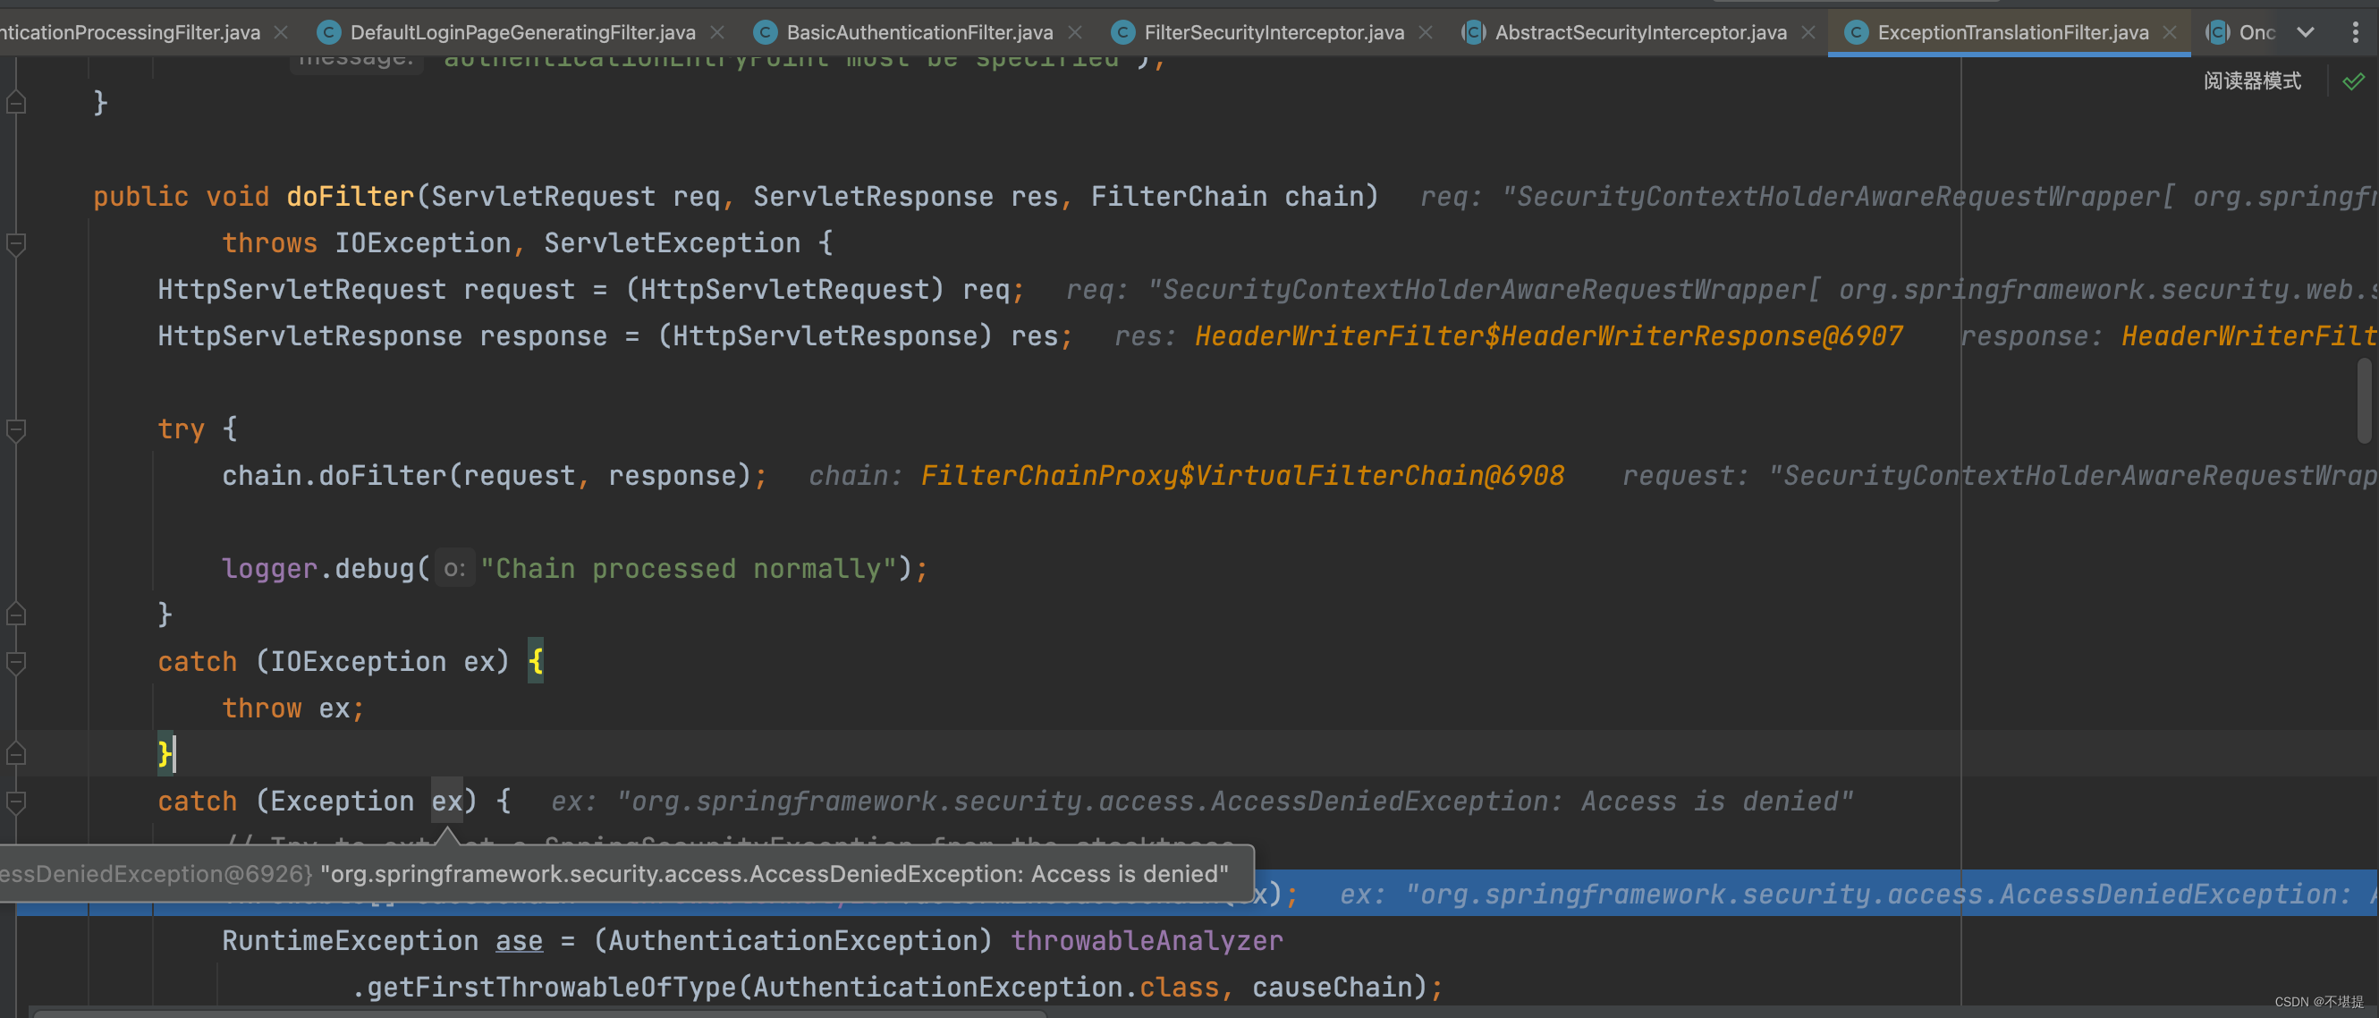Click 'HttpServletResponse response' declaration
The height and width of the screenshot is (1018, 2379).
pos(383,336)
